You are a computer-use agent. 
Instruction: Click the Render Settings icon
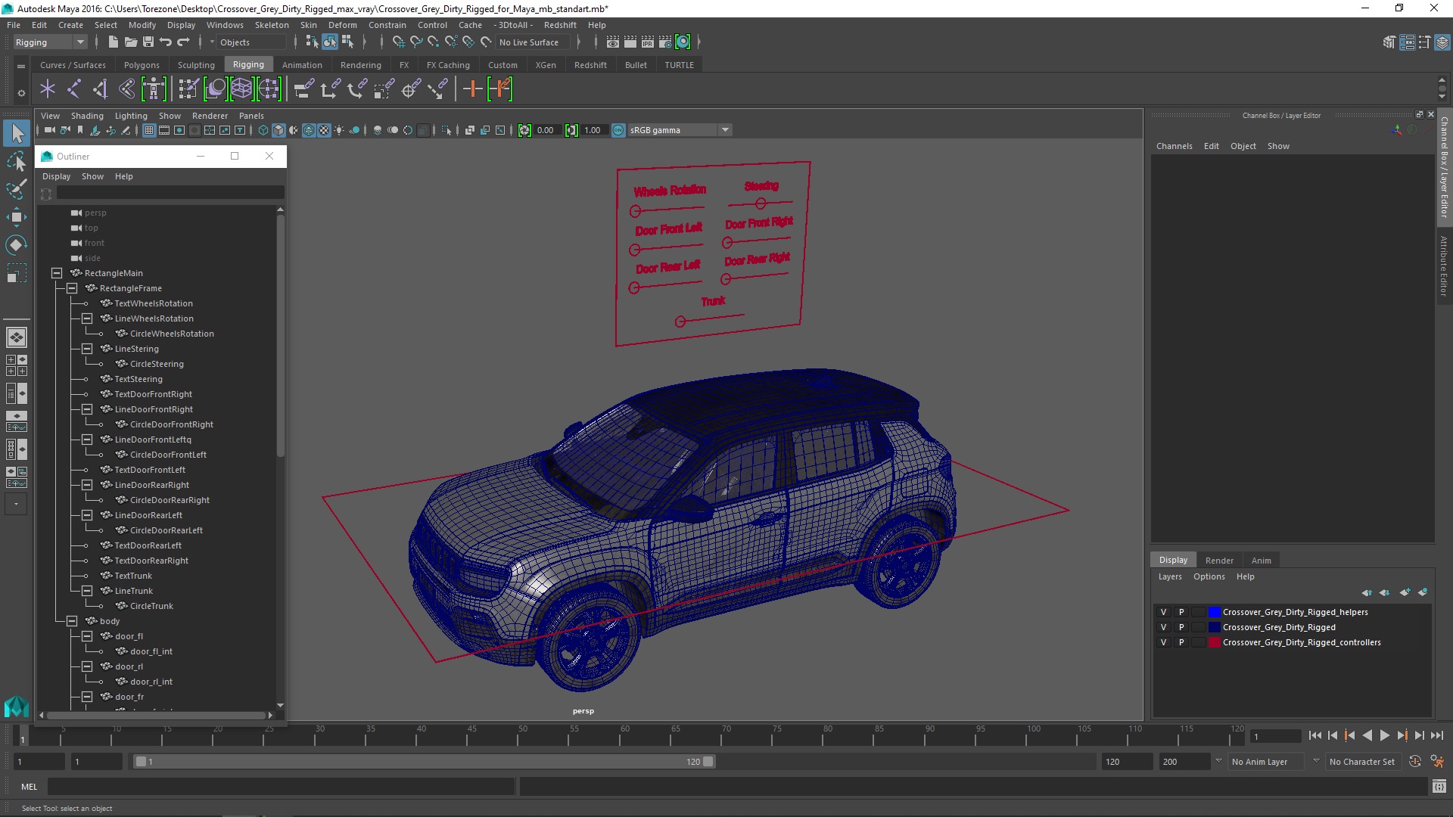click(665, 42)
